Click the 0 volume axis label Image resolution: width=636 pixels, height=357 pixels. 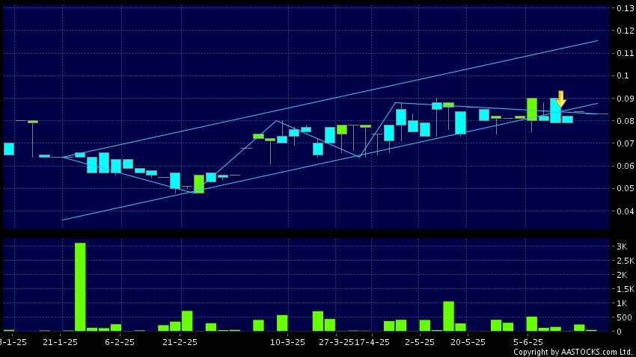pyautogui.click(x=619, y=332)
